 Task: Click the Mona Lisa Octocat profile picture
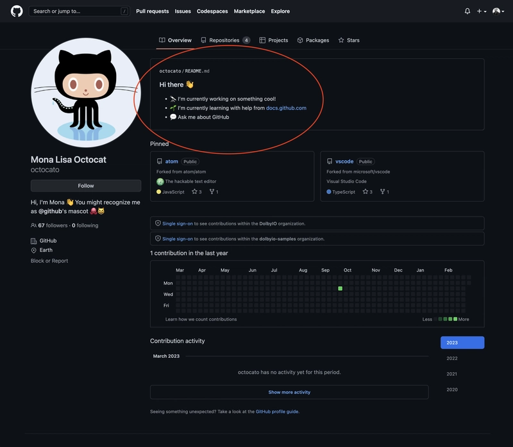click(86, 92)
